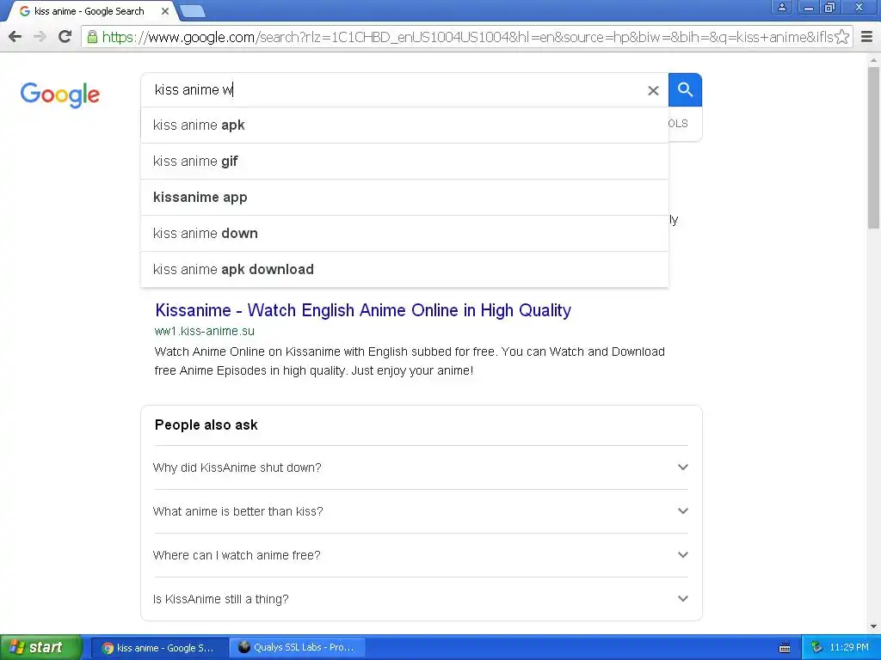The image size is (881, 660).
Task: Close the kiss anime Google Search tab
Action: (x=164, y=11)
